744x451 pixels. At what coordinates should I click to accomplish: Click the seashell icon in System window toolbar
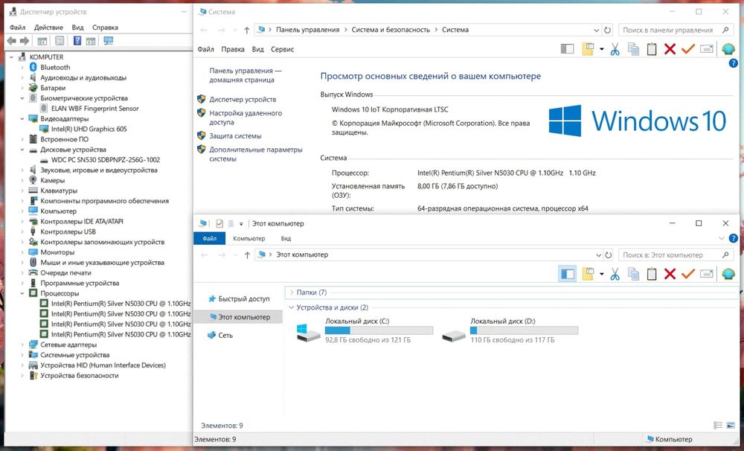tap(728, 49)
